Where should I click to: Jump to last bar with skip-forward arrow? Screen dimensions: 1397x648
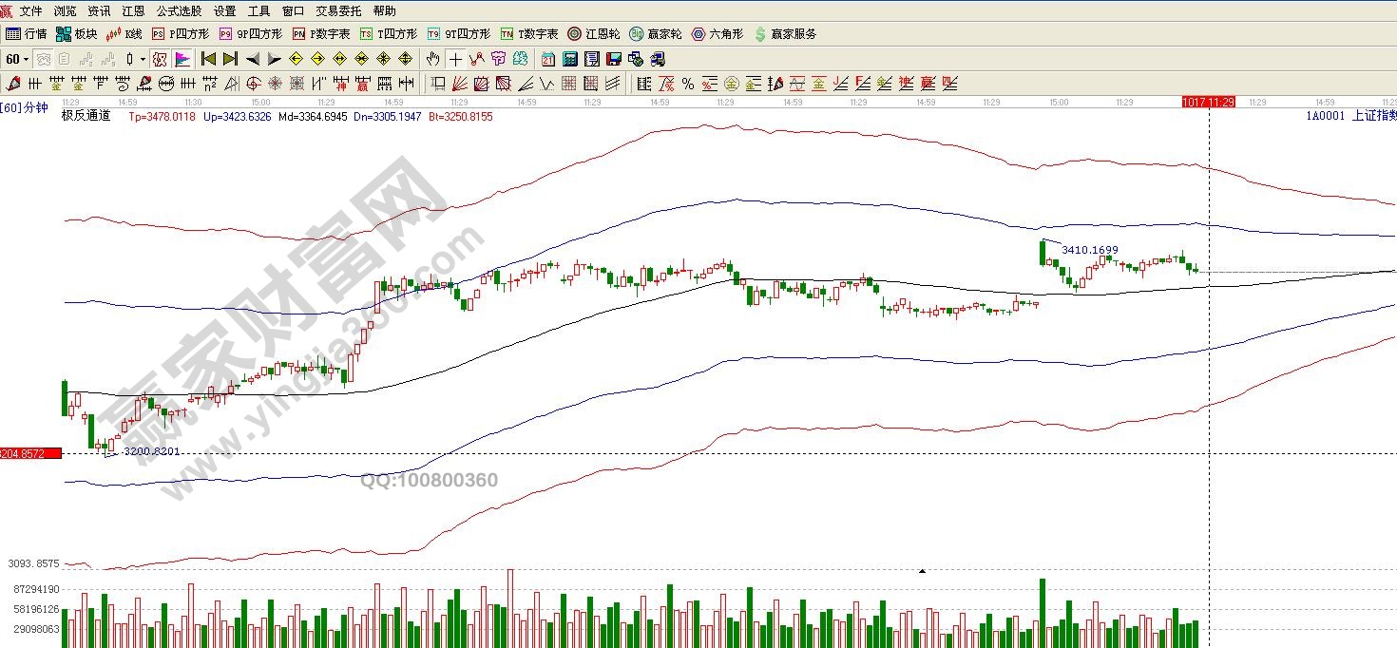coord(230,59)
